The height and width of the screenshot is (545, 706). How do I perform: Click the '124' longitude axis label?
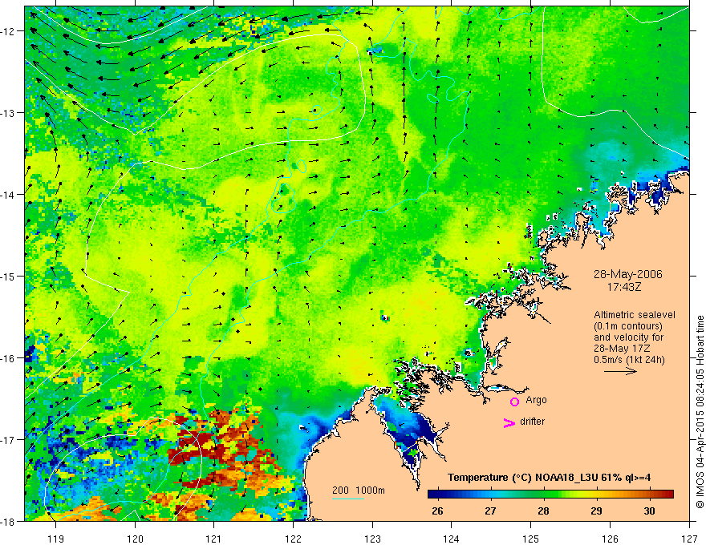click(x=452, y=539)
